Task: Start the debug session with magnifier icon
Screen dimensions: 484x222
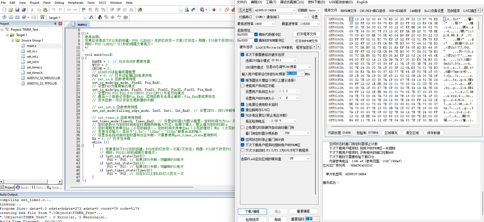Action: coord(202,10)
